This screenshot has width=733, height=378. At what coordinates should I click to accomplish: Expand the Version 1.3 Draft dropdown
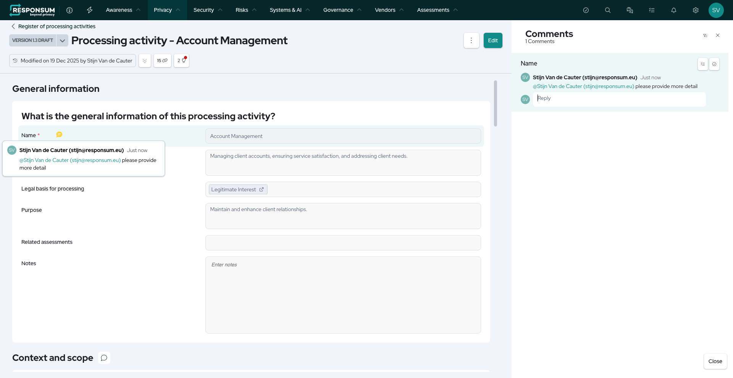pos(62,40)
